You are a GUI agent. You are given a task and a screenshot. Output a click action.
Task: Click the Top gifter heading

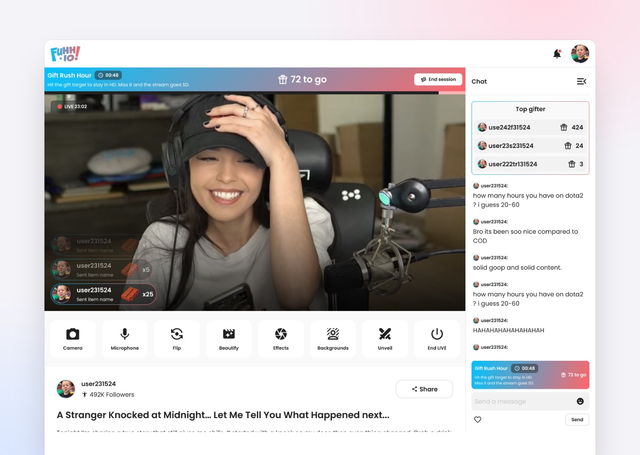pos(530,109)
